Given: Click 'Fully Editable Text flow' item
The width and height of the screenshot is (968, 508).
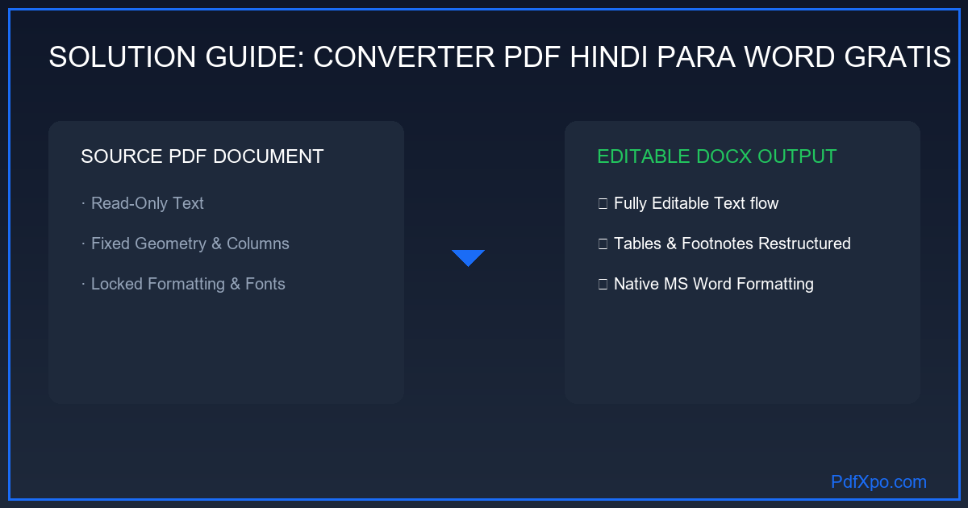Looking at the screenshot, I should 688,203.
